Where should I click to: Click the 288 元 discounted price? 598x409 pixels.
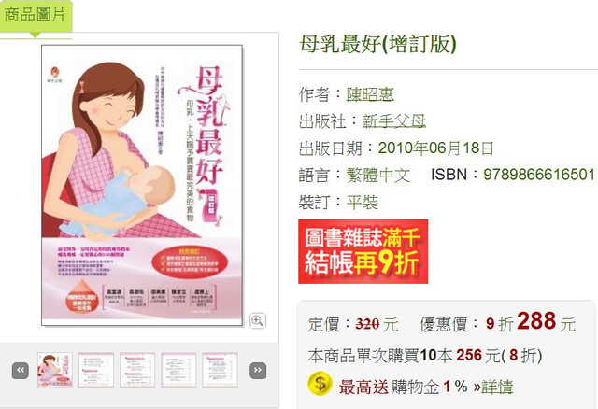pos(546,322)
